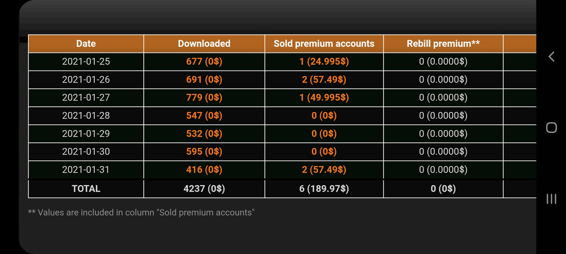This screenshot has height=254, width=566.
Task: Select rebill value 0 (0.0000$) for 2021-01-25
Action: pos(443,62)
